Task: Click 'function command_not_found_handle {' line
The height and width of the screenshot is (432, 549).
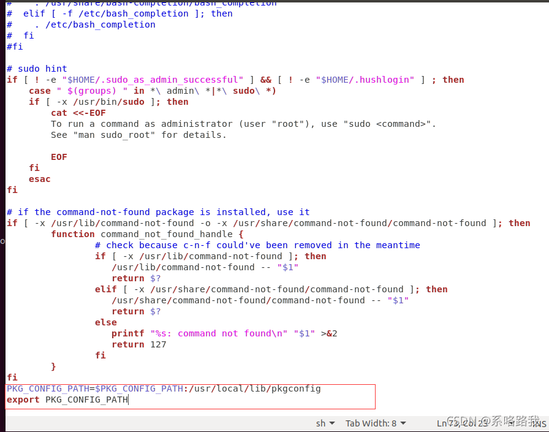Action: [147, 234]
